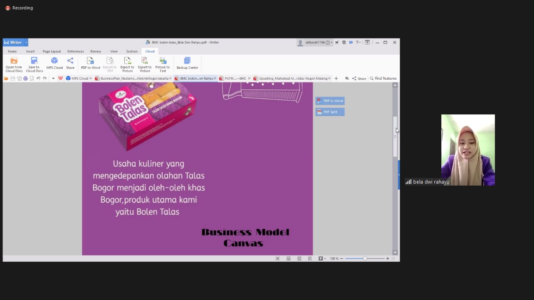Click the 100 % zoom level
Screen dimensions: 534x300
pos(334,259)
